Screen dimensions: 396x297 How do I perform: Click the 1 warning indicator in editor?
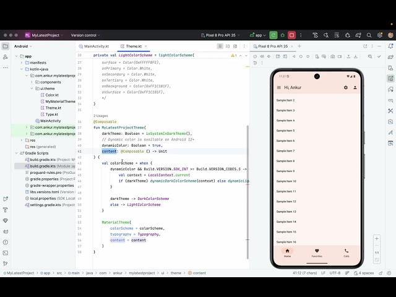click(x=234, y=55)
